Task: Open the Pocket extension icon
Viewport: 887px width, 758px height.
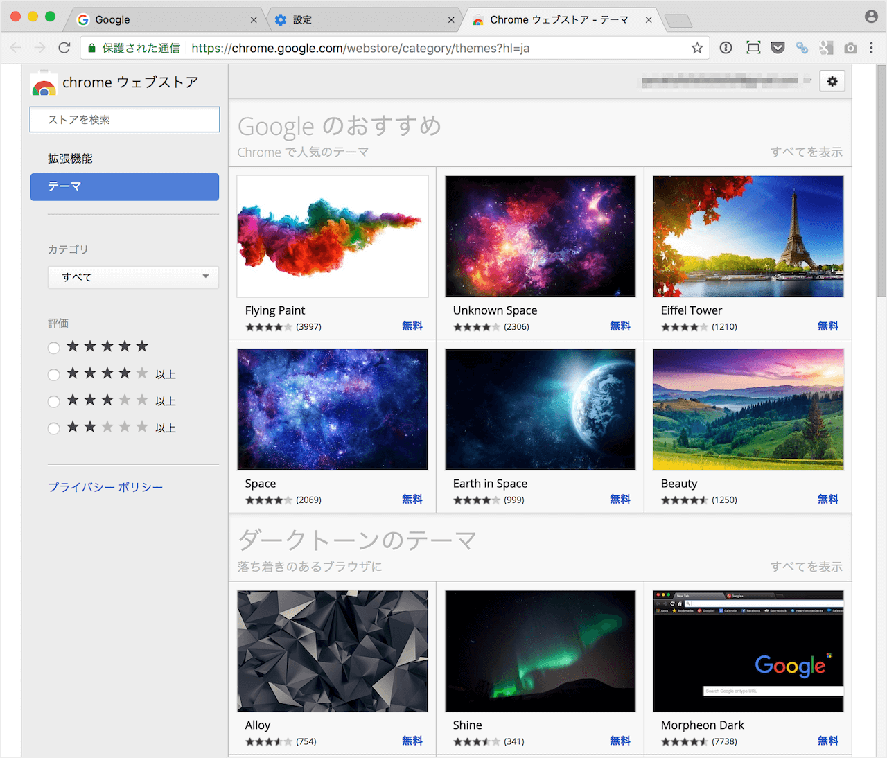Action: coord(778,48)
